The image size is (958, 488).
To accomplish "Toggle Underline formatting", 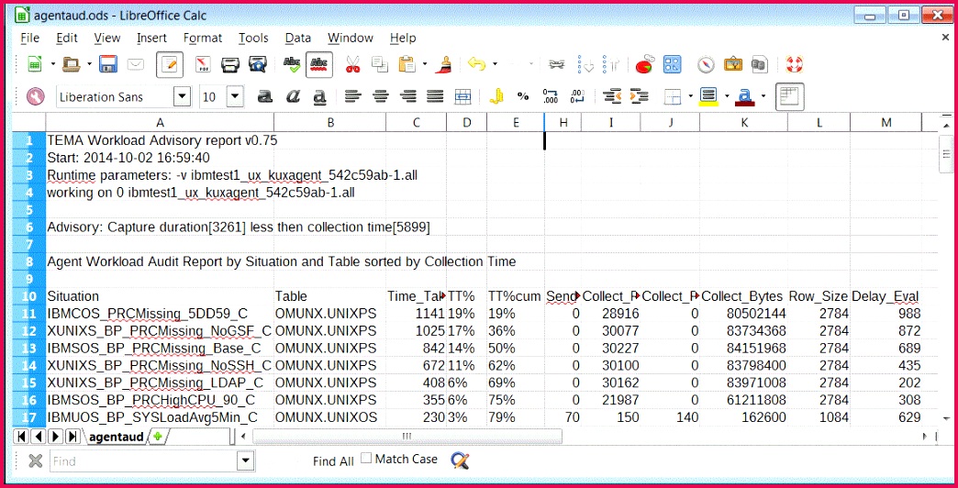I will pos(319,96).
